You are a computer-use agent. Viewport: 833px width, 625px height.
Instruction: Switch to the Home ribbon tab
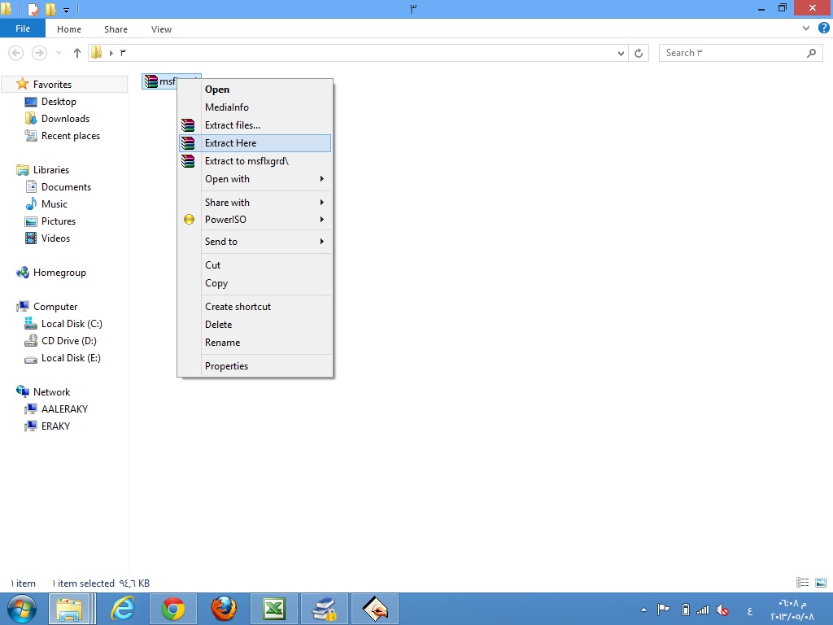[69, 29]
